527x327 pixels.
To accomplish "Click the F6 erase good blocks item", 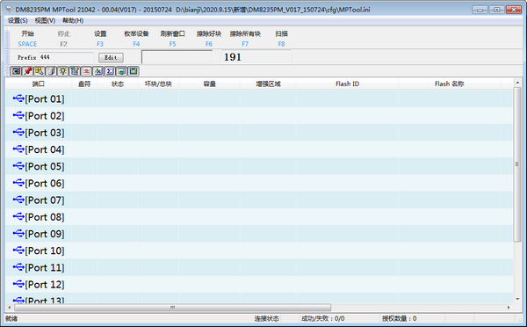I will [209, 39].
